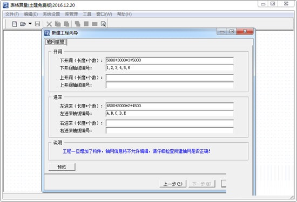The width and height of the screenshot is (297, 202).
Task: Expand the Open icon's dropdown arrow
Action: click(x=30, y=24)
